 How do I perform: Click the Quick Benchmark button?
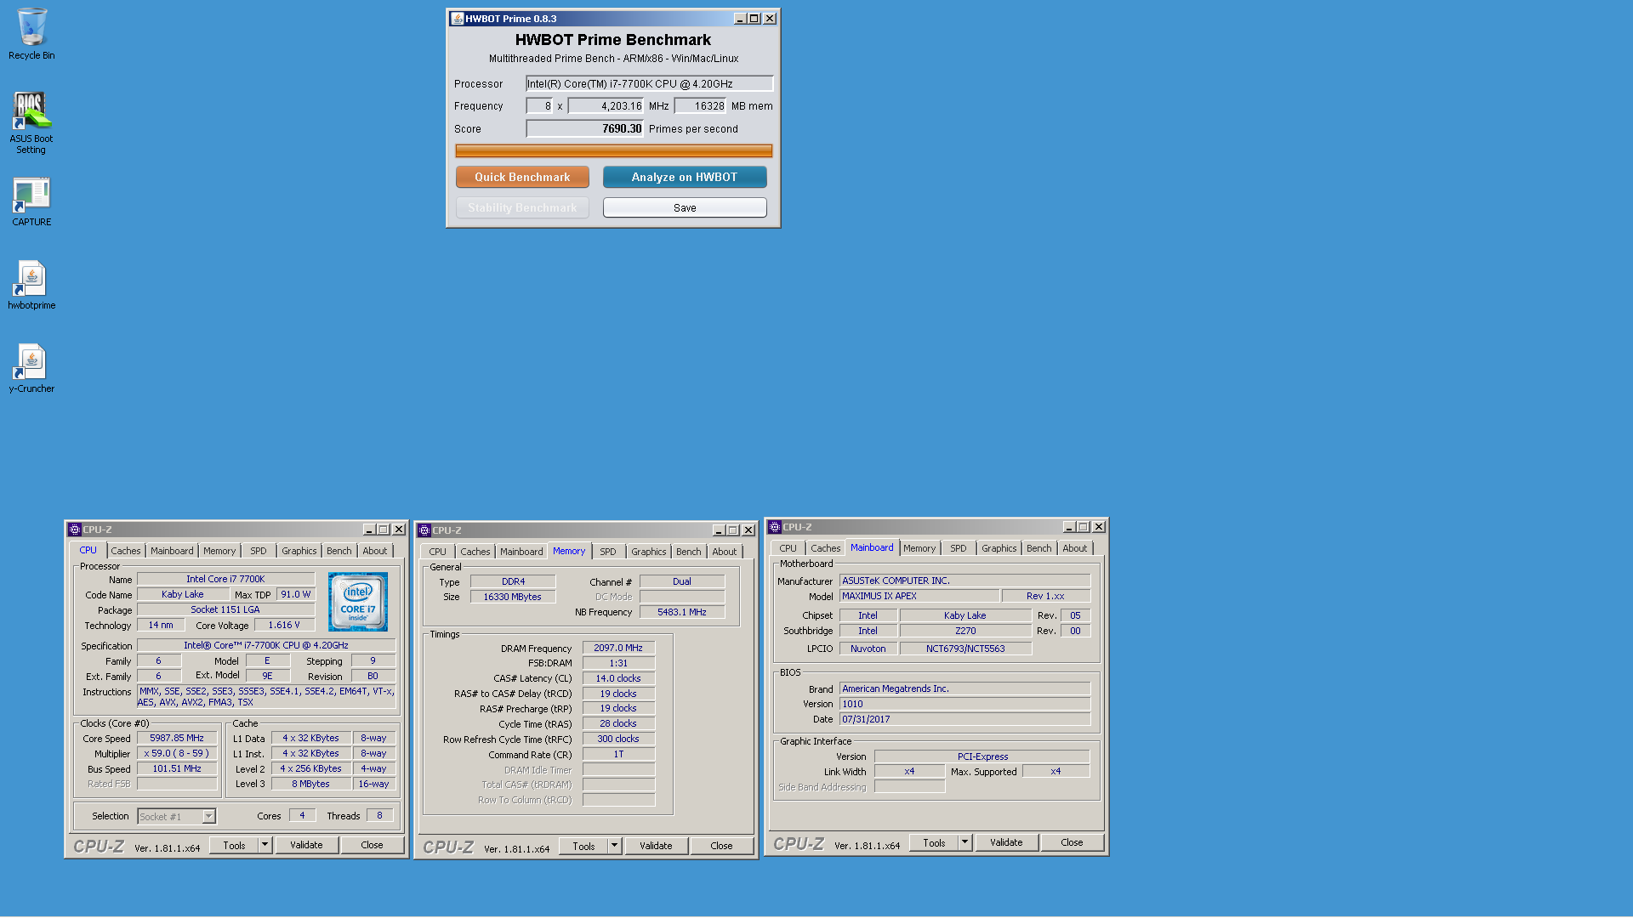tap(522, 177)
